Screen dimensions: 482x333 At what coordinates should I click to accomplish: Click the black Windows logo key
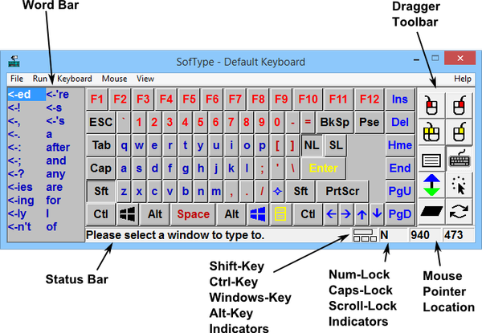pyautogui.click(x=128, y=214)
